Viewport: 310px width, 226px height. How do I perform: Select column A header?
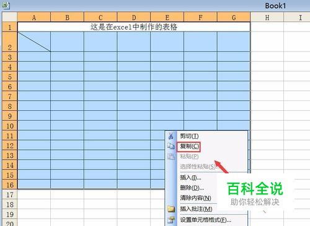34,17
